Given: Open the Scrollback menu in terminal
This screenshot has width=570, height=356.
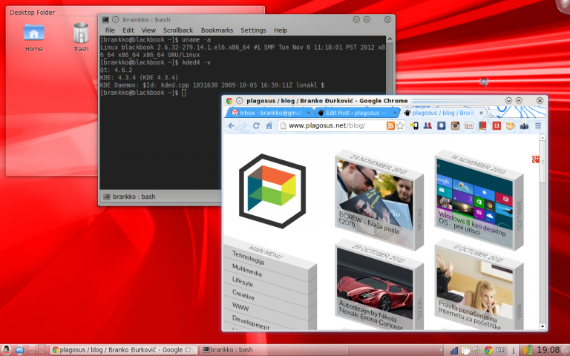Looking at the screenshot, I should 178,30.
